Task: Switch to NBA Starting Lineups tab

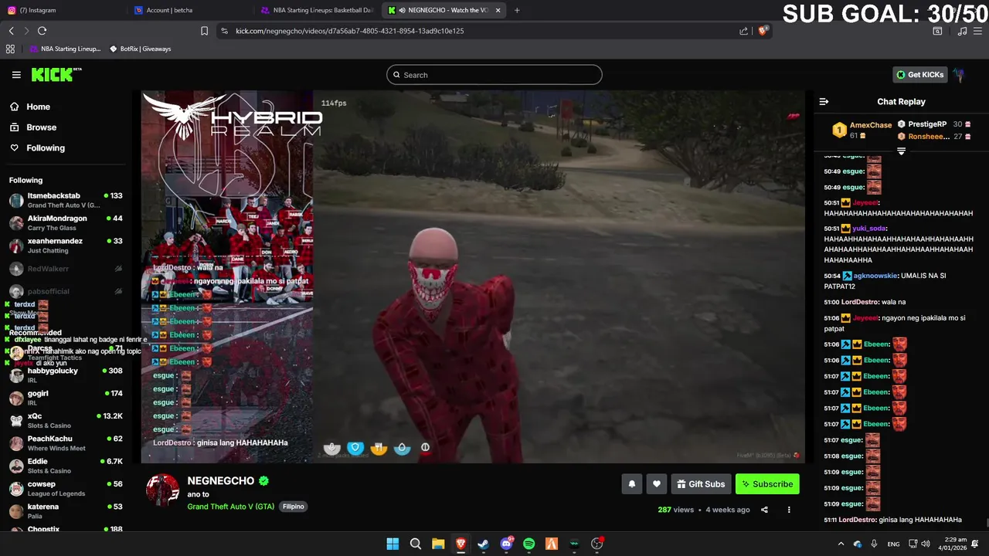Action: point(317,10)
